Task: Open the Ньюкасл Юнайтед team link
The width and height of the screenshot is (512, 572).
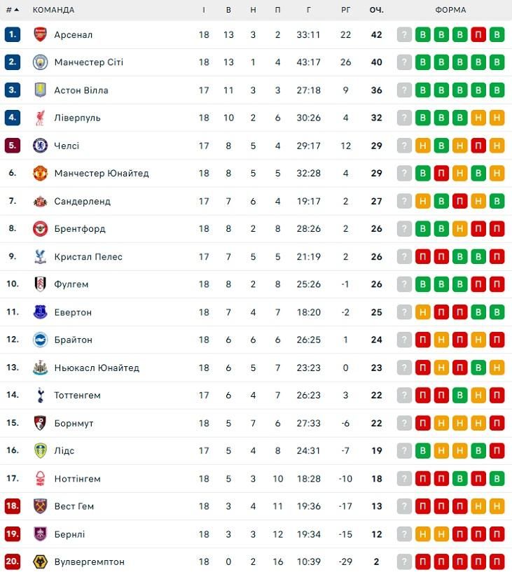Action: [97, 368]
